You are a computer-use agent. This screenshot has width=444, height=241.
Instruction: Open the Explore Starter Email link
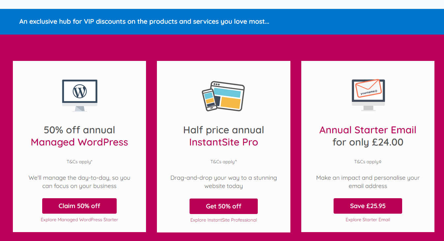pyautogui.click(x=368, y=220)
